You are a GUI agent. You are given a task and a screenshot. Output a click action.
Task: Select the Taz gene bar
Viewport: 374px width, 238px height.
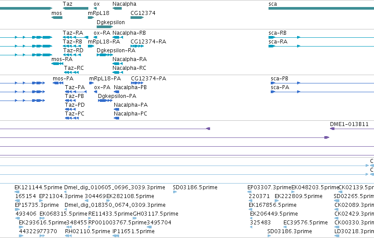(76, 8)
